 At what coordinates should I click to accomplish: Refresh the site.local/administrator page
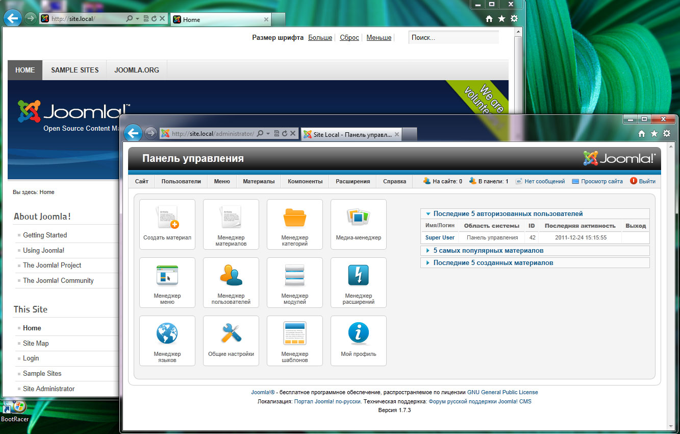[x=285, y=134]
